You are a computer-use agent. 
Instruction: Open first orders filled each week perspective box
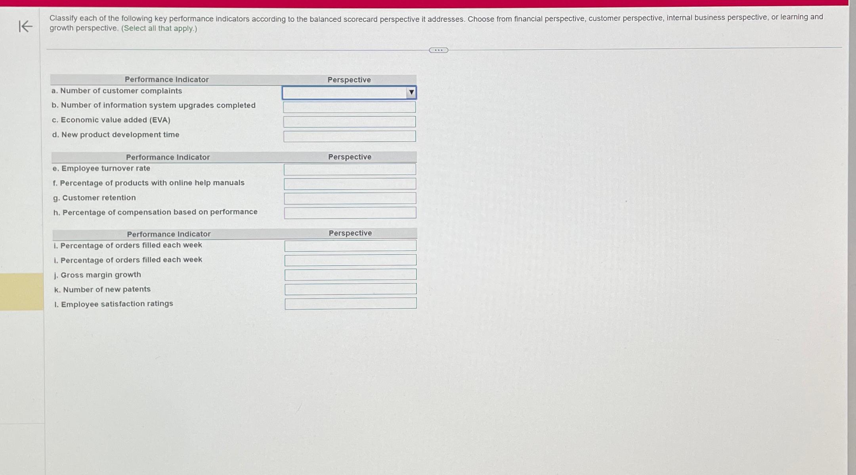(x=350, y=245)
